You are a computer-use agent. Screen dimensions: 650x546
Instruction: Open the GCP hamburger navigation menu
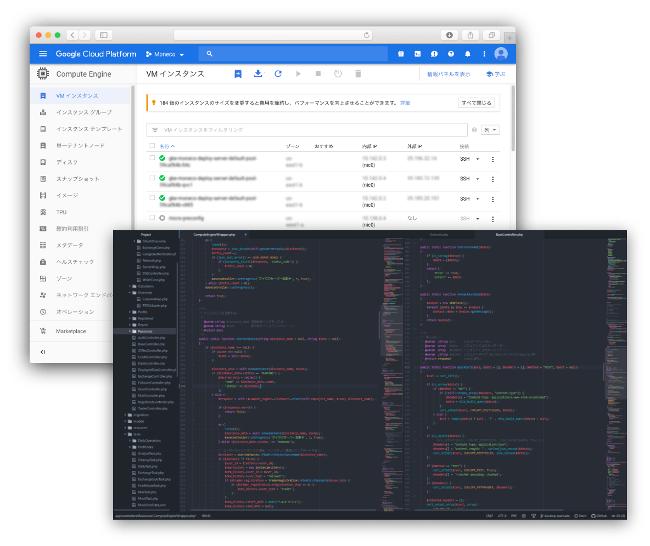click(x=43, y=54)
